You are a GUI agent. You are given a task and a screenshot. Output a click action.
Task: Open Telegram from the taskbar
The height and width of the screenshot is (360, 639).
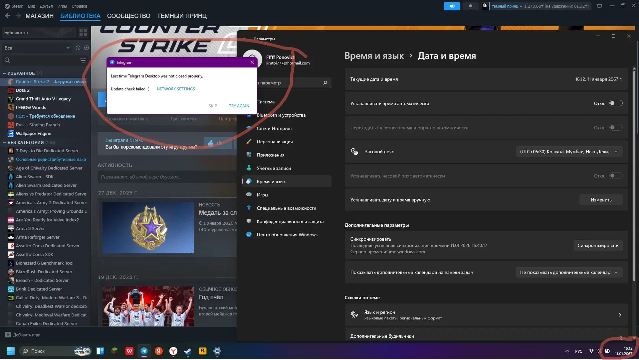coord(144,351)
